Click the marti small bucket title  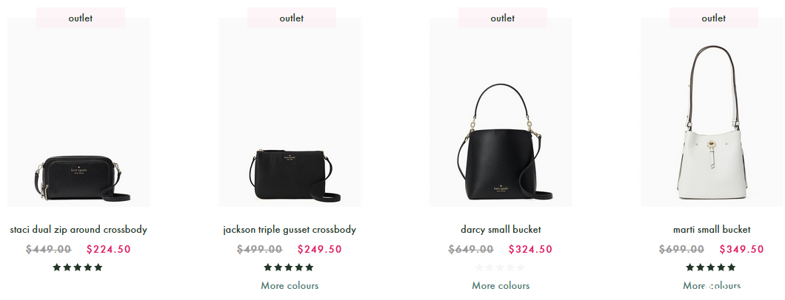click(712, 230)
